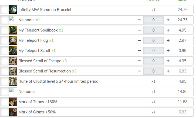The image size is (196, 118).
Task: Increase quantity of My Teleport Spellbook
Action: click(168, 30)
